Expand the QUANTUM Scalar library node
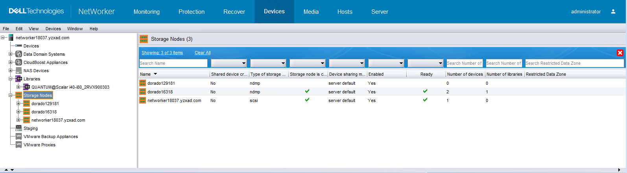 coord(18,87)
